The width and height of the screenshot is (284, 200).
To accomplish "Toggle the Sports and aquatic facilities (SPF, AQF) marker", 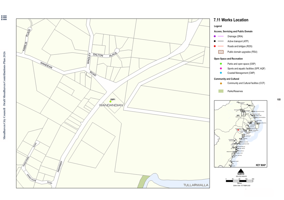I will coord(221,68).
